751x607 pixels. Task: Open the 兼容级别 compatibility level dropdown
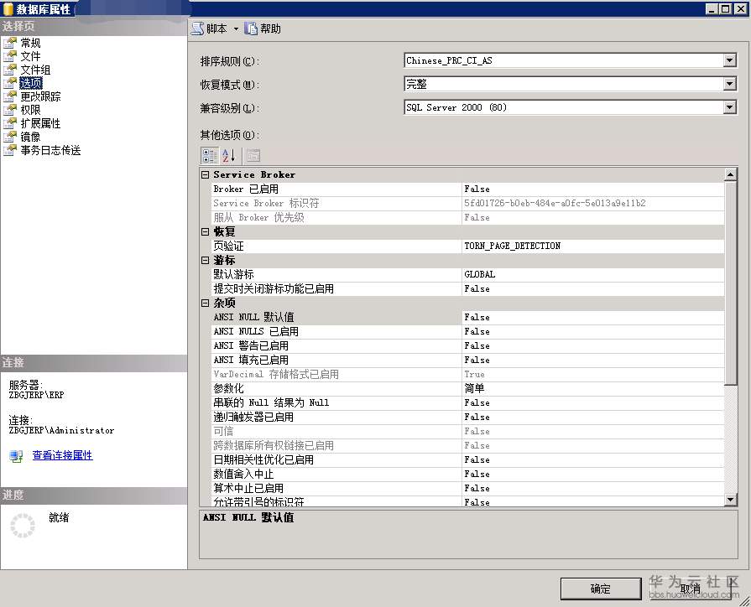coord(729,107)
